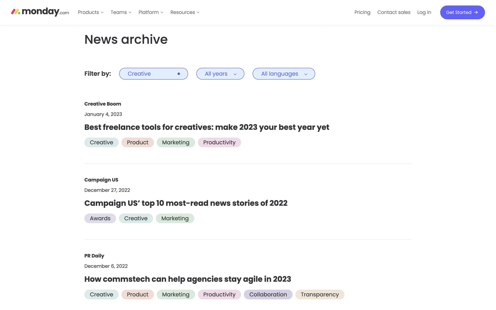Screen dimensions: 496x310
Task: Click the Log in link
Action: (424, 12)
